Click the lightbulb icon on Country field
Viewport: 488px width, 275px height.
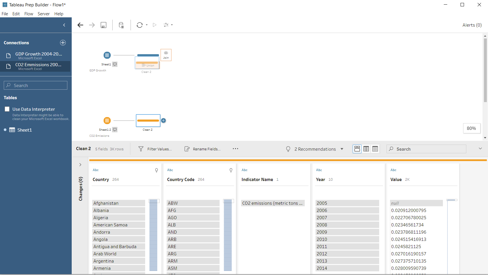156,170
